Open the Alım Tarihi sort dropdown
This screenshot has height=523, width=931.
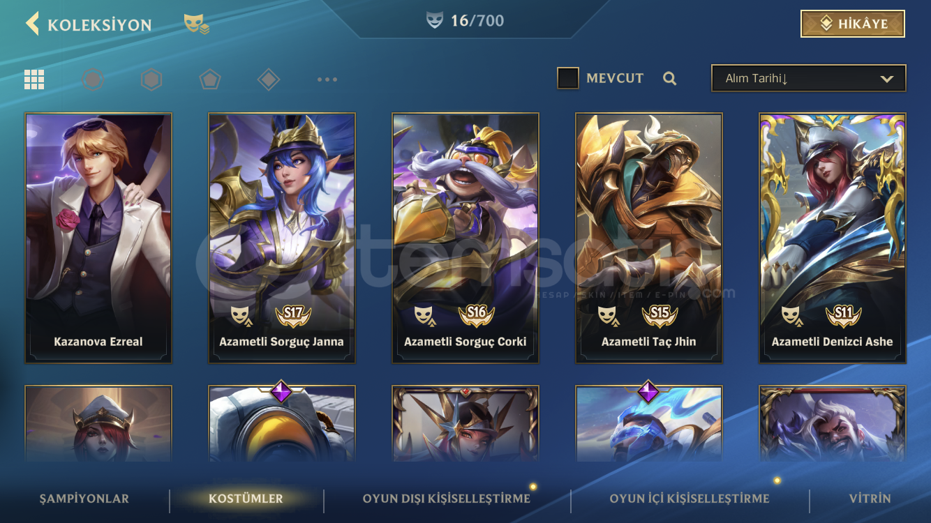pos(808,78)
